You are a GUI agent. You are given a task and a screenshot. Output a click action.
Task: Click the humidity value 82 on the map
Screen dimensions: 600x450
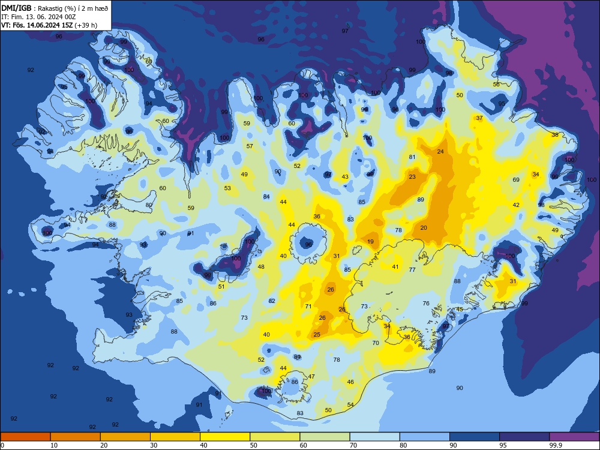click(272, 301)
